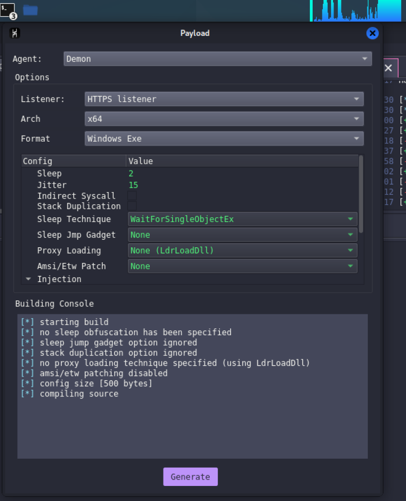The width and height of the screenshot is (406, 501).
Task: Enable the Indirect Syscall checkbox
Action: [x=132, y=196]
